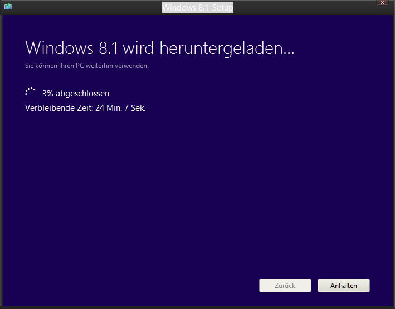Image resolution: width=395 pixels, height=309 pixels.
Task: Click the 'Windows 8.1 wird heruntergeladen...' heading
Action: point(160,48)
